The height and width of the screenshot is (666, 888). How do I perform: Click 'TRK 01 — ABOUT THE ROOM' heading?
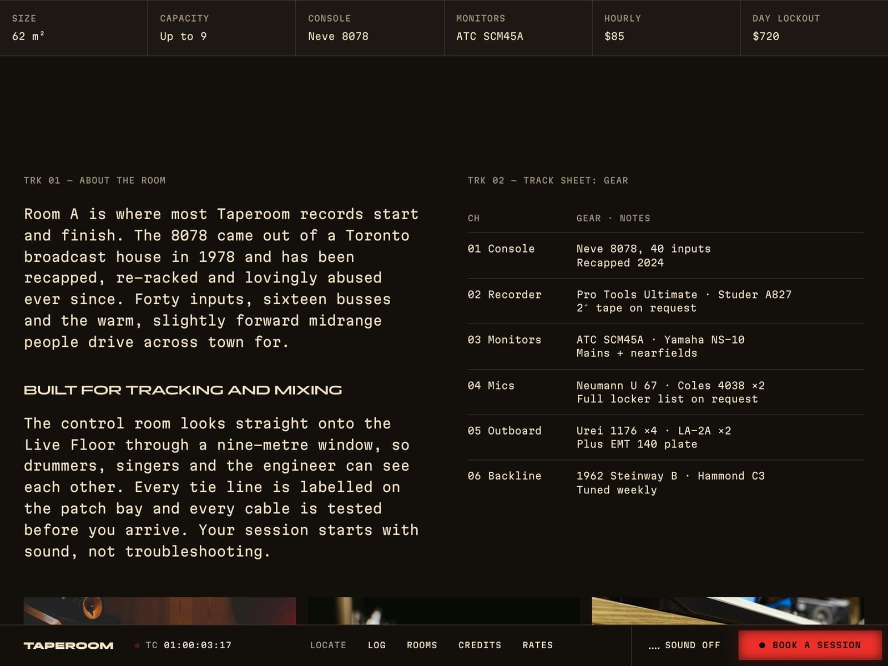tap(95, 180)
